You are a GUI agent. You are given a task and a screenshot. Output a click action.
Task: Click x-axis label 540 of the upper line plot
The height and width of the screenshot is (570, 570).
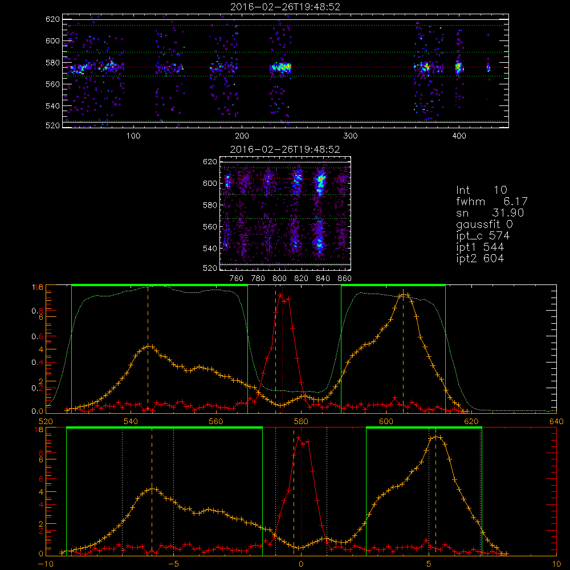click(131, 421)
